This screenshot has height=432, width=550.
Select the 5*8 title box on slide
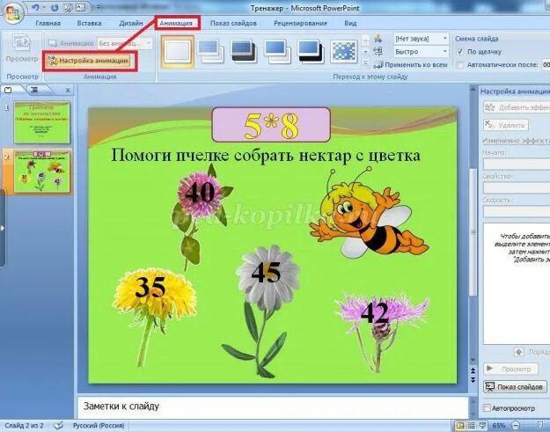point(271,125)
